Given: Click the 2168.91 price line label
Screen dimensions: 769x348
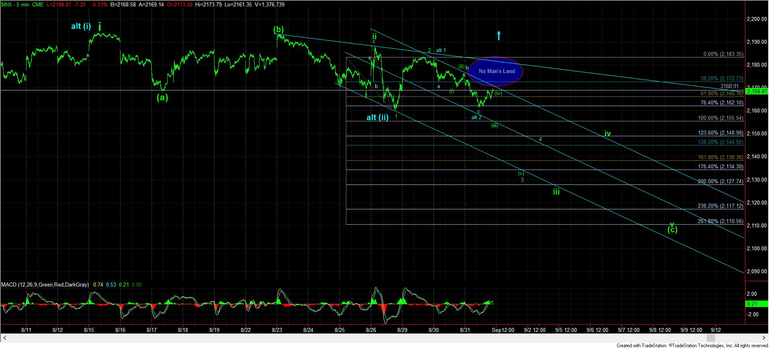Looking at the screenshot, I should (x=730, y=86).
